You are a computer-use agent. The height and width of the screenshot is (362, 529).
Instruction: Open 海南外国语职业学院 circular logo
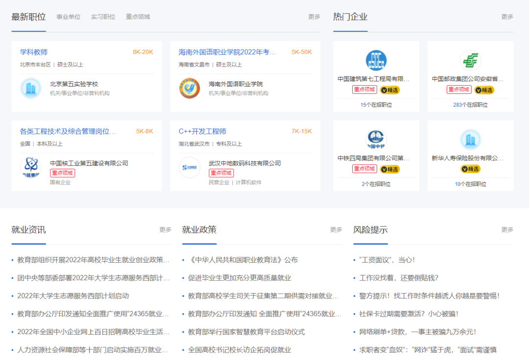190,89
